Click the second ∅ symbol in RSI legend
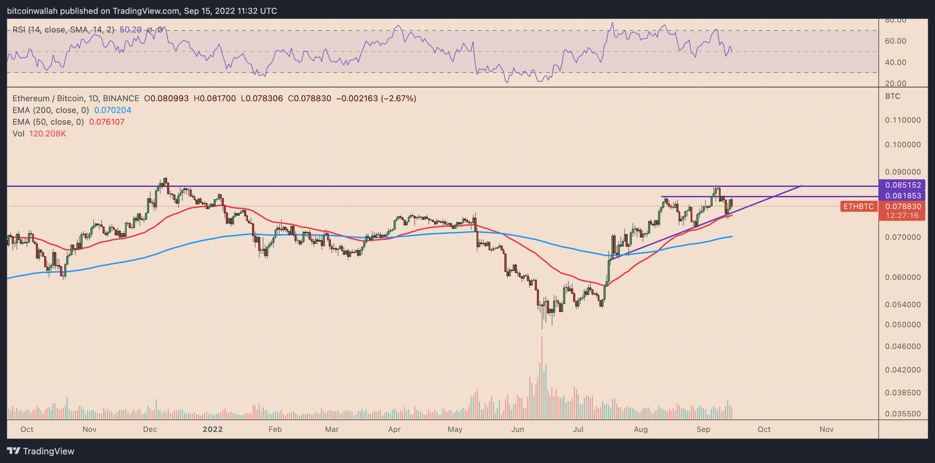This screenshot has height=463, width=935. tap(160, 30)
